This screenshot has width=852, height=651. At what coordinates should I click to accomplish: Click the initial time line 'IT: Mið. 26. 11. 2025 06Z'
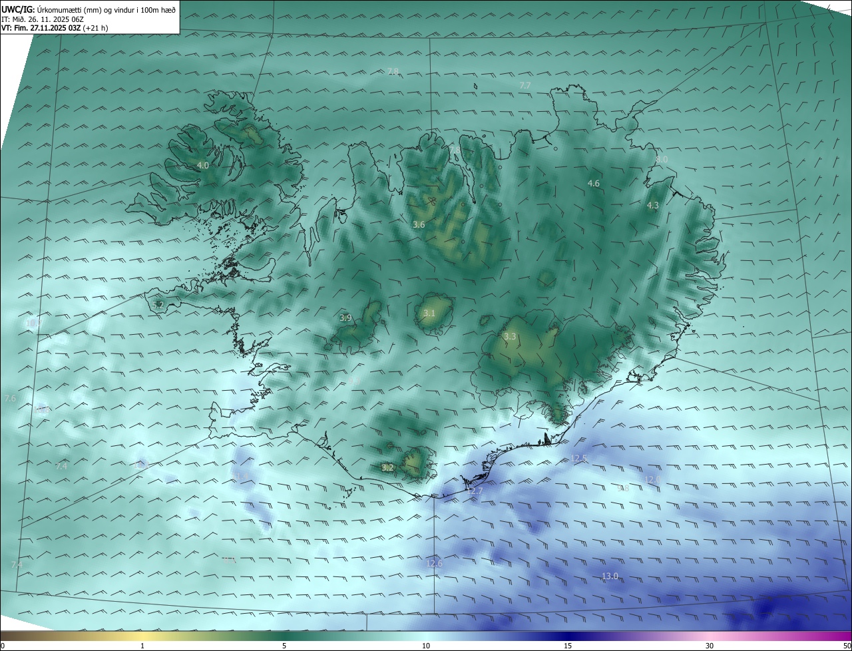tap(44, 19)
